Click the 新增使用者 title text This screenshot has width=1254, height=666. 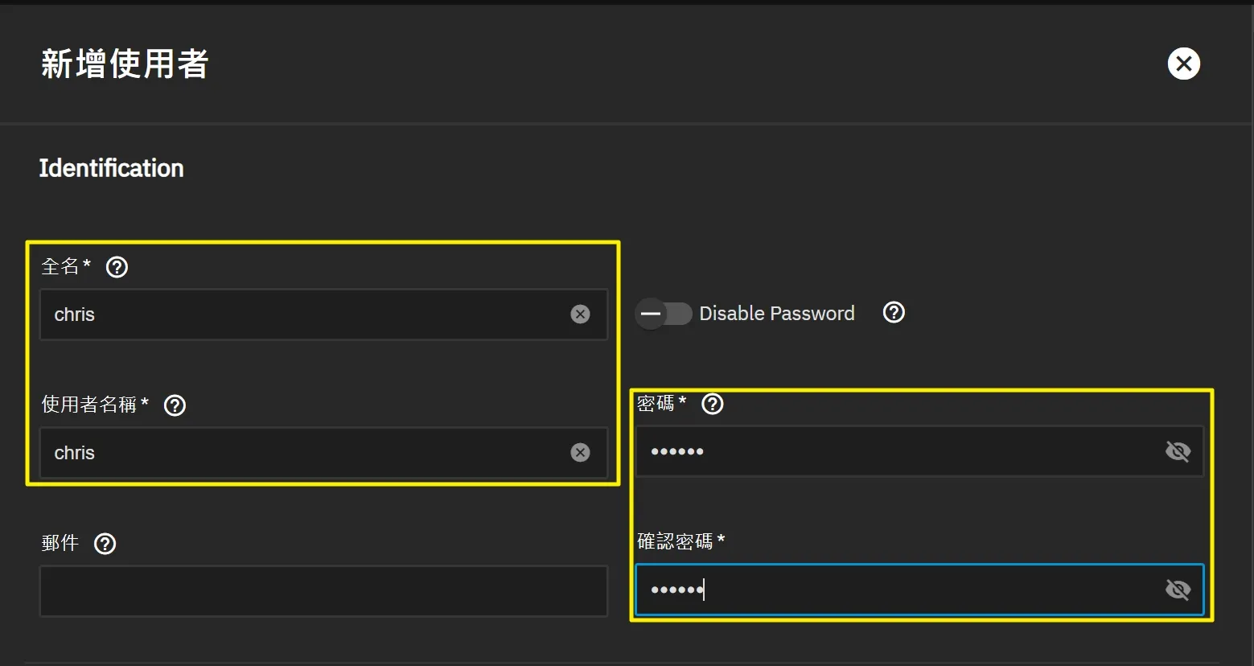[x=125, y=64]
